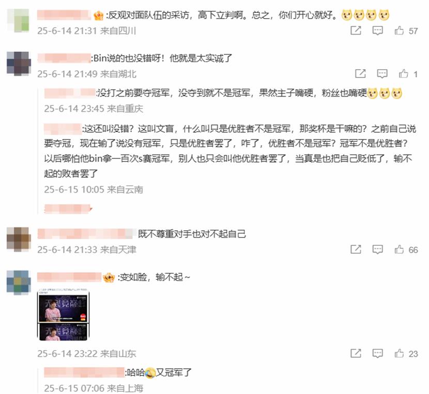Reply to the comment from 山东

pos(377,353)
